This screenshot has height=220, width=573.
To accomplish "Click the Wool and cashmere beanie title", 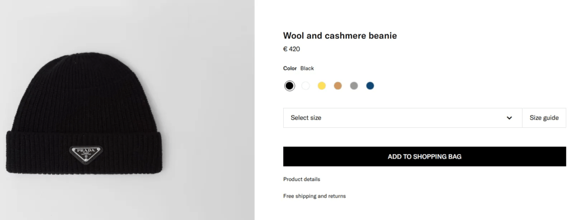I will tap(340, 35).
